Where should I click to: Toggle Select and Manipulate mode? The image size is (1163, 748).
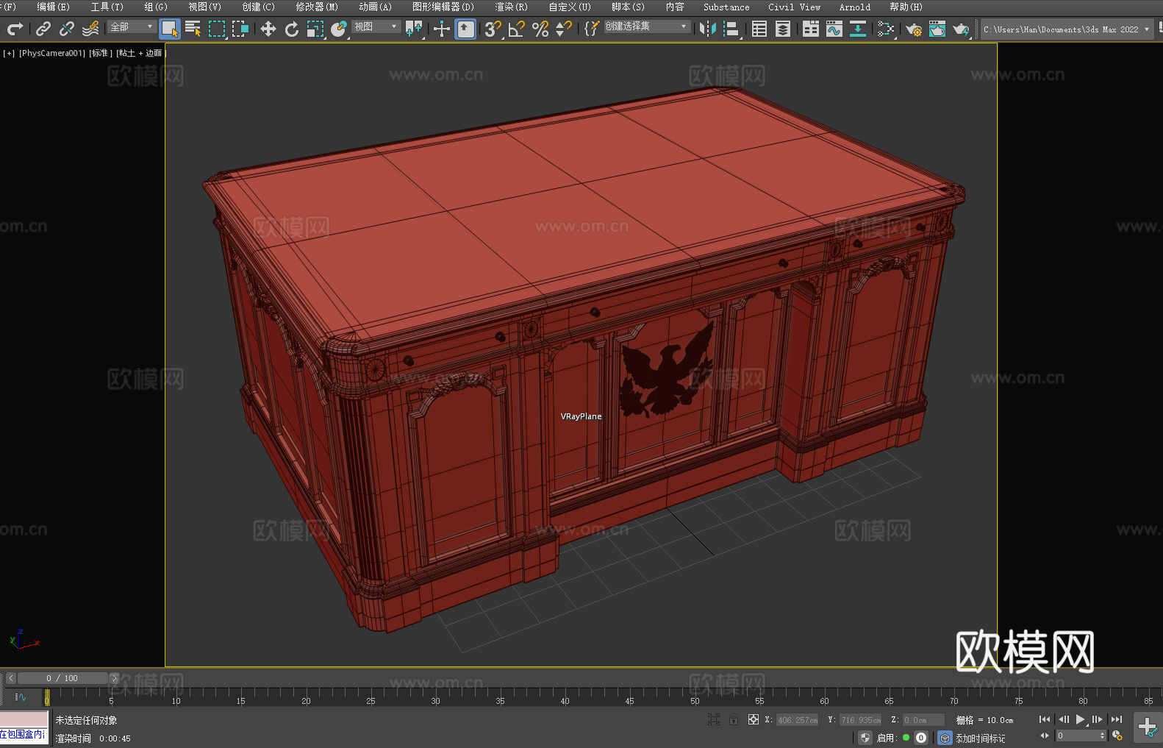coord(442,29)
